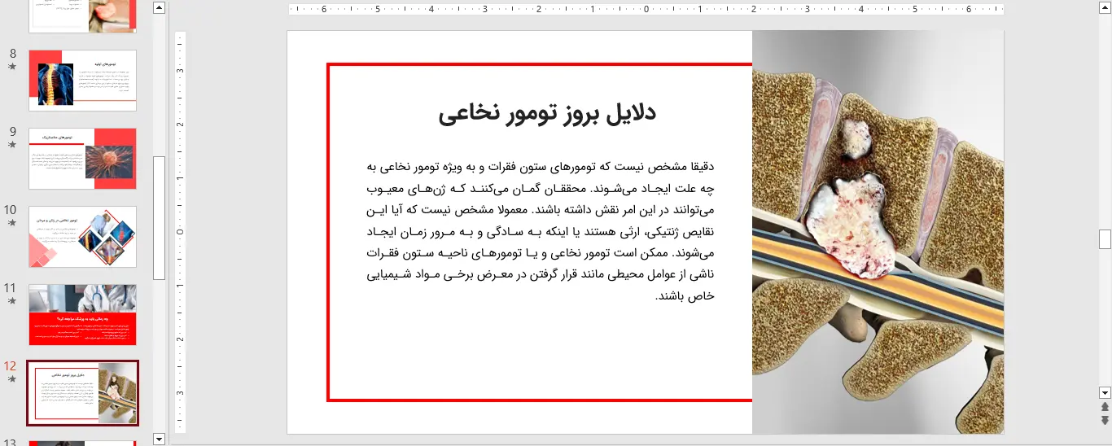Click the horizontal ruler above the slide
Screen dimensions: 1112x446
[x=646, y=10]
